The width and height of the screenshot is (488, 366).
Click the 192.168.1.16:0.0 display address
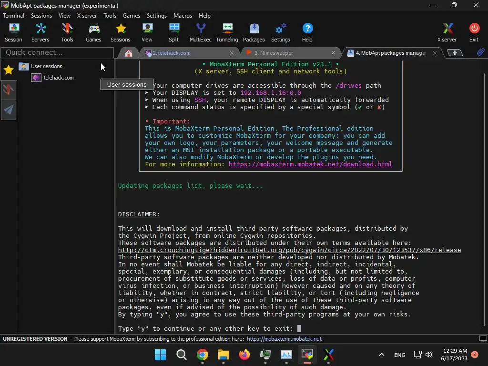point(271,93)
